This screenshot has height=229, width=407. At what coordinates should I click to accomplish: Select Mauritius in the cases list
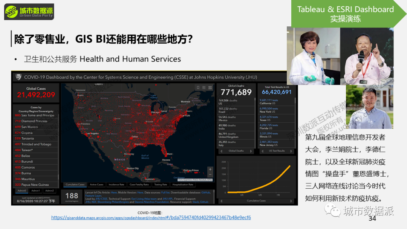[35, 179]
